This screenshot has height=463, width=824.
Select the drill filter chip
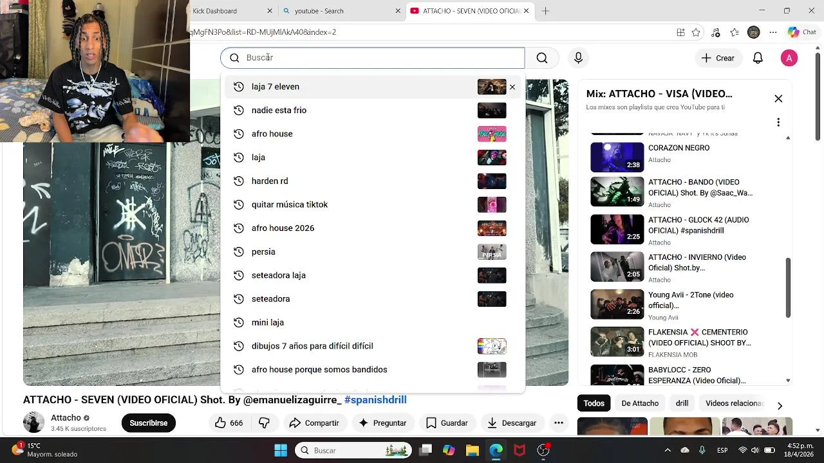[682, 403]
